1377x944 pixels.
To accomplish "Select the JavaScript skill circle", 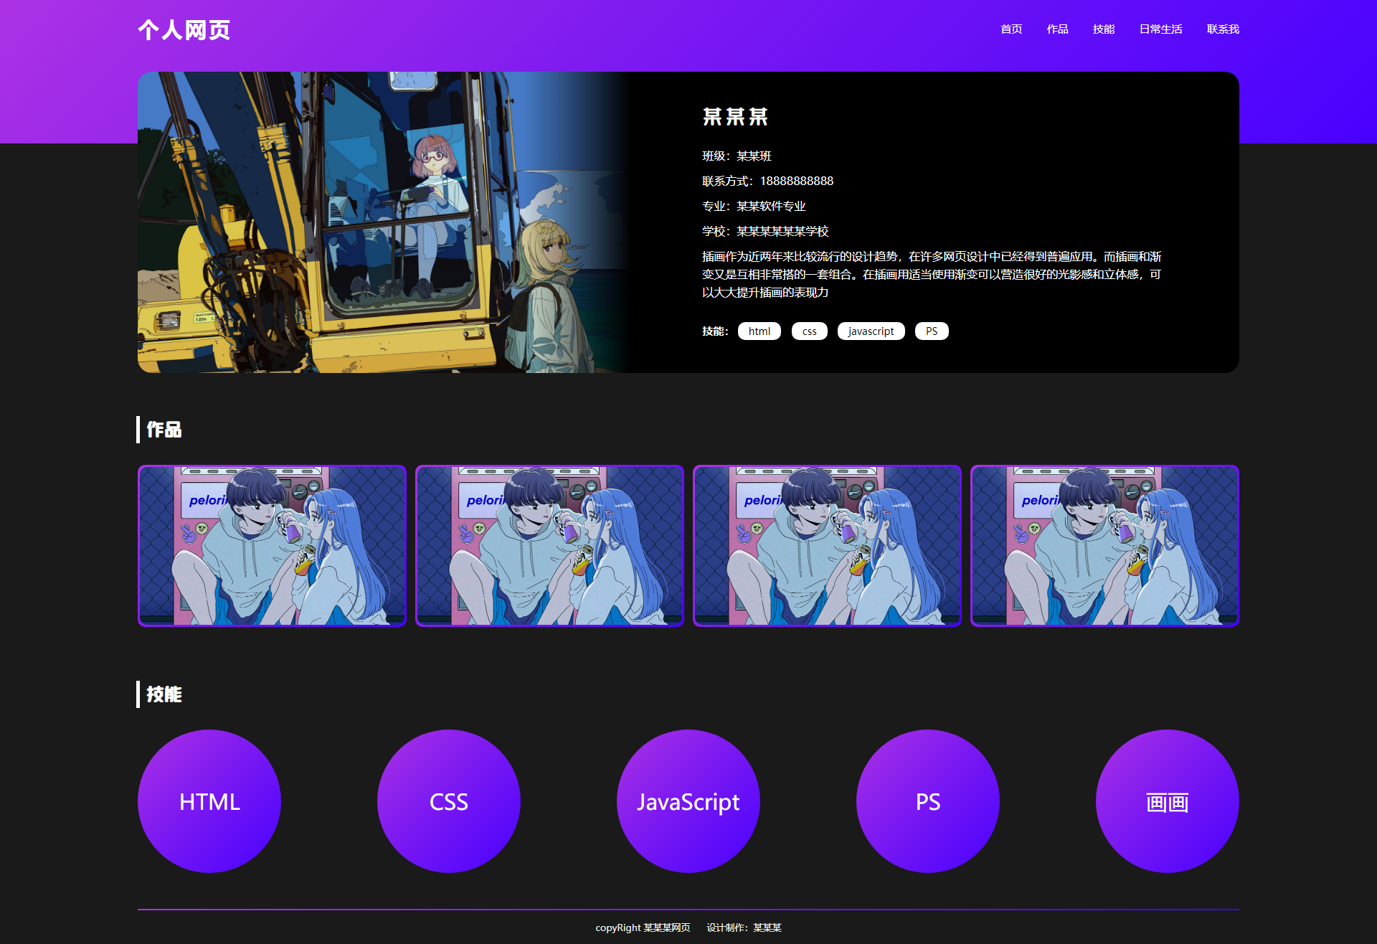I will pos(688,801).
